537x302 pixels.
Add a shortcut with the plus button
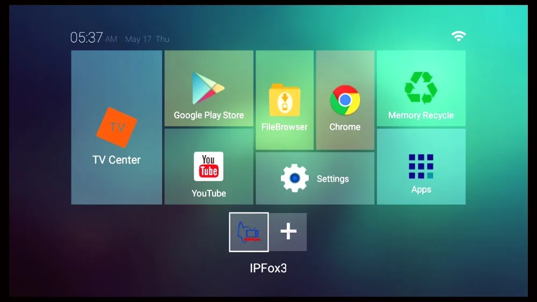(288, 232)
